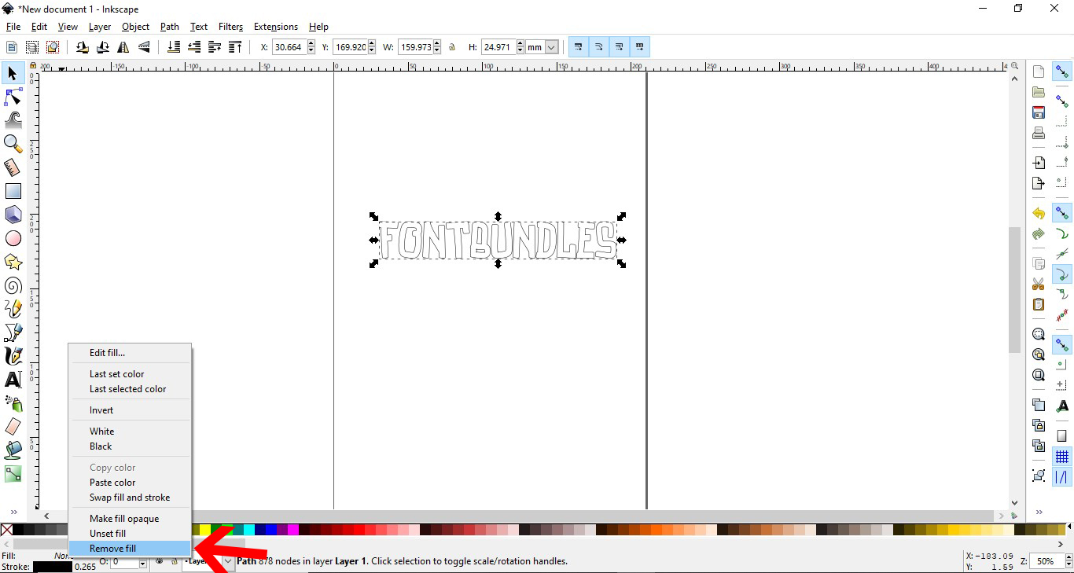1074x573 pixels.
Task: Select the Calligraphy tool
Action: [13, 356]
